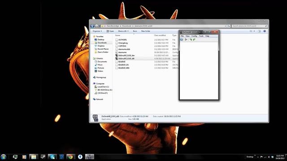
Task: Open the File menu in DeSmuME
Action: point(182,36)
